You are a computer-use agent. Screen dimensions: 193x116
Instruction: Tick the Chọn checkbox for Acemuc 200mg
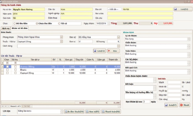(7, 67)
